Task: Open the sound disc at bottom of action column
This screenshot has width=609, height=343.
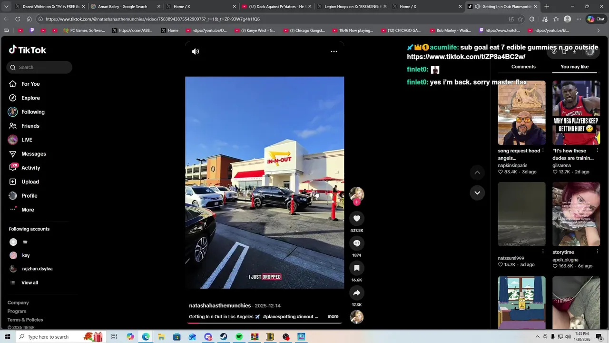Action: pyautogui.click(x=356, y=317)
